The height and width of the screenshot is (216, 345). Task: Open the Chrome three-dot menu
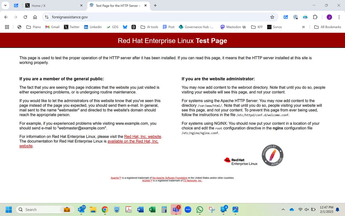339,17
